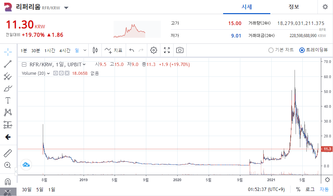Open the page settings gear at top right
The width and height of the screenshot is (333, 196).
[325, 7]
